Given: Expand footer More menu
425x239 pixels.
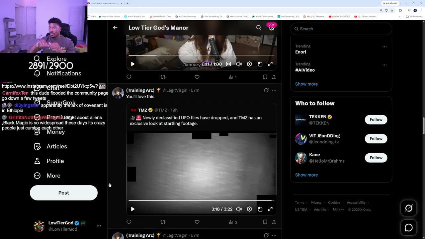Looking at the screenshot, I should [x=338, y=209].
